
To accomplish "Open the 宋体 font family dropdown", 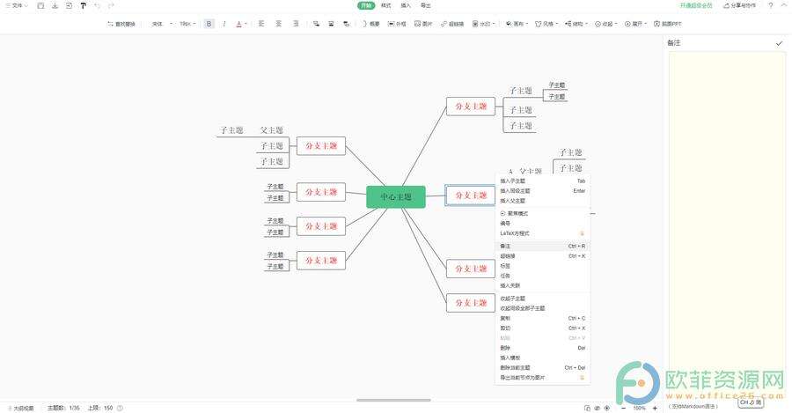I will [x=162, y=24].
